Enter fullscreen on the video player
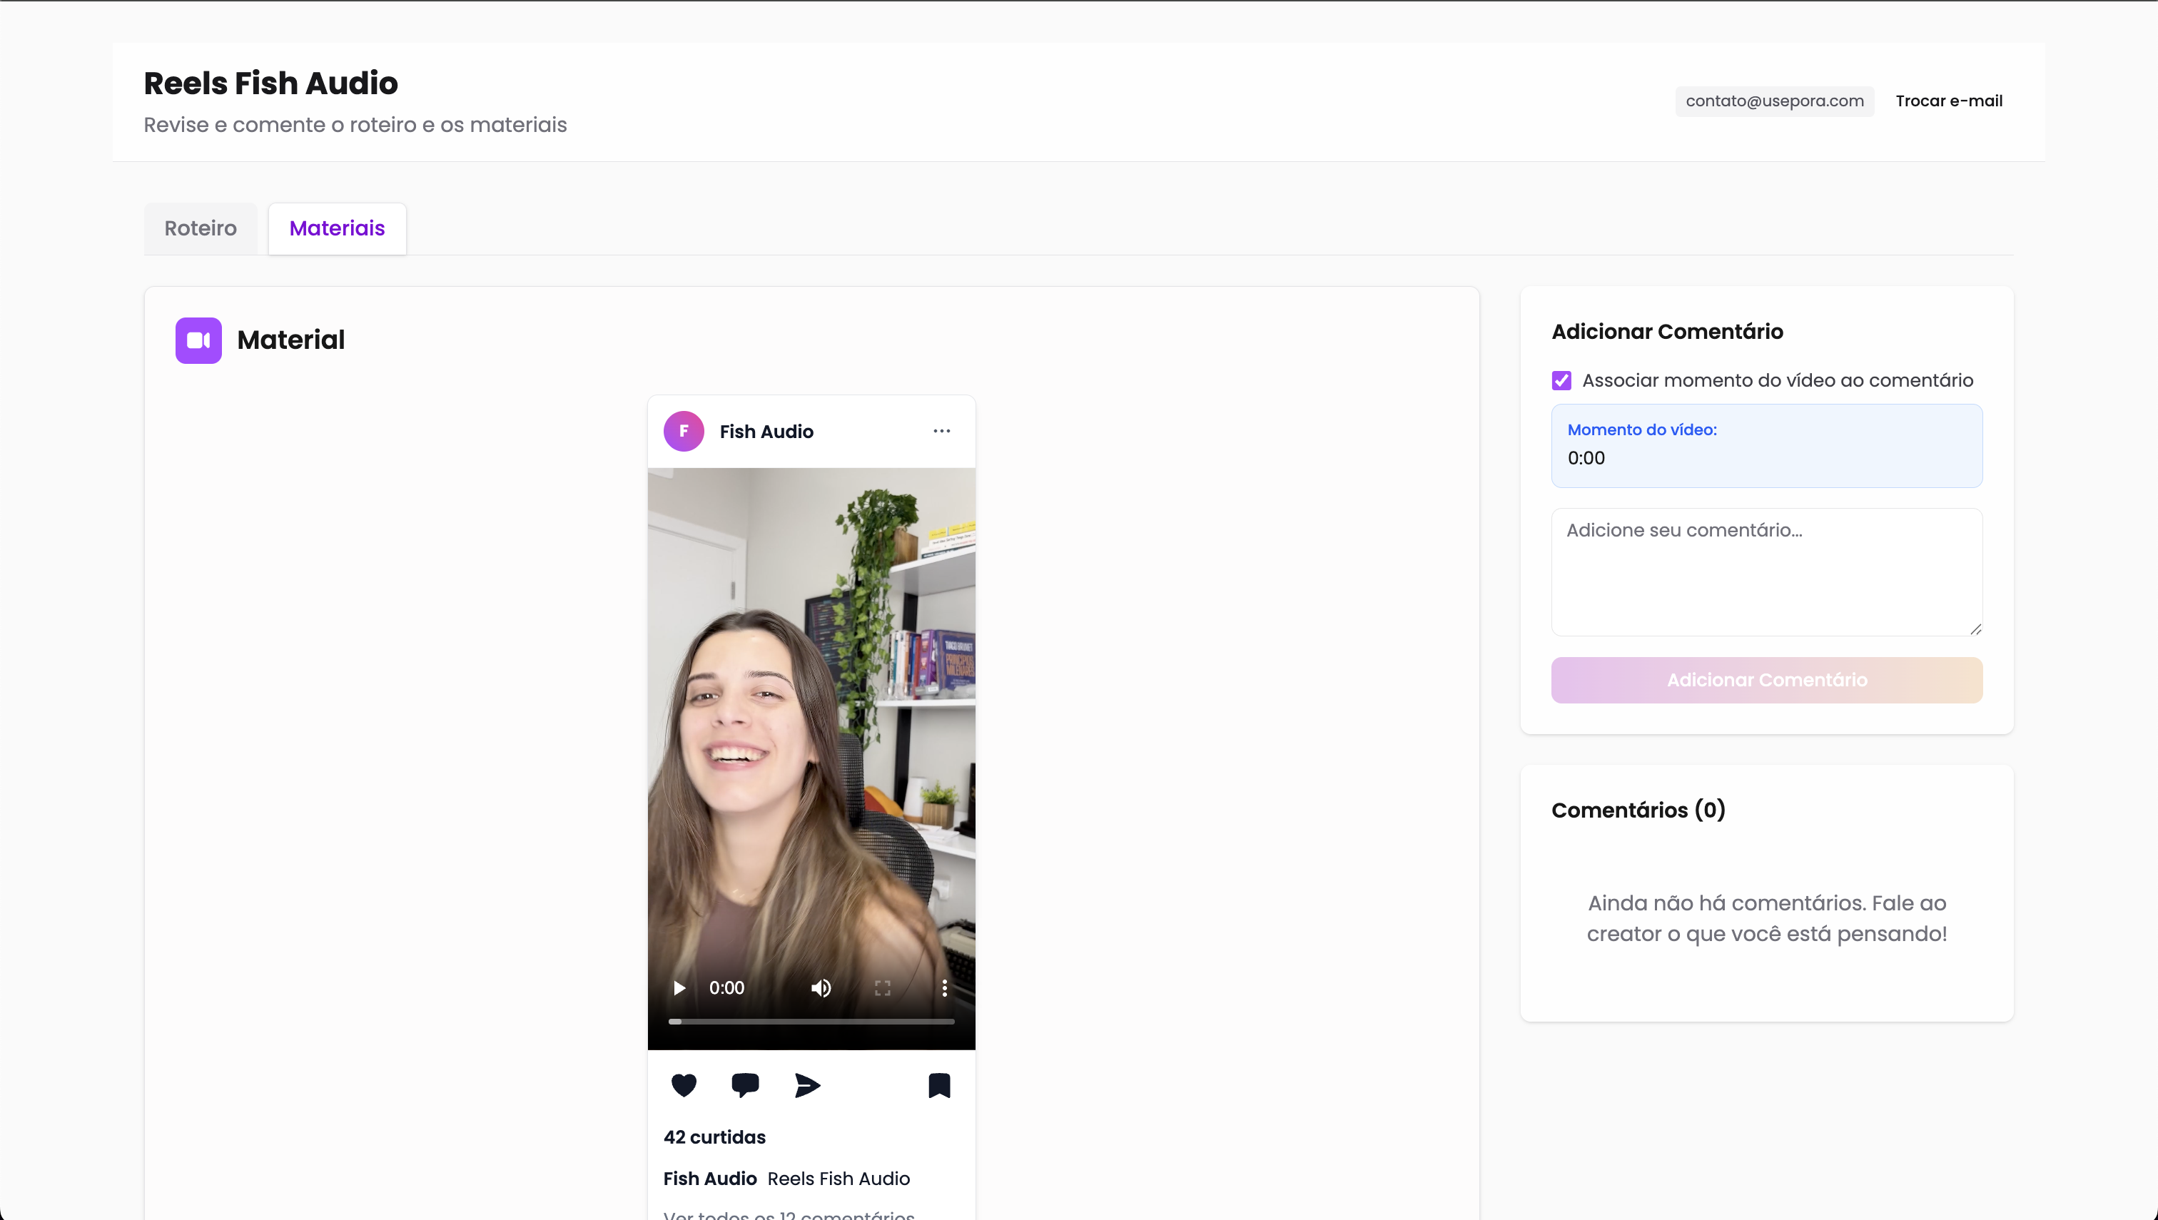The height and width of the screenshot is (1220, 2158). coord(883,988)
